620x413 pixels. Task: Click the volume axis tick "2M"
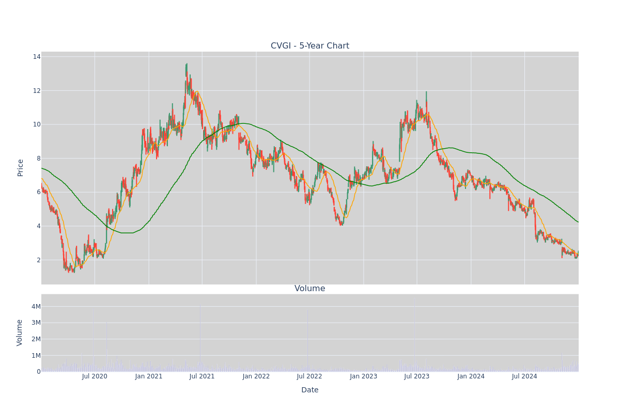click(36, 339)
